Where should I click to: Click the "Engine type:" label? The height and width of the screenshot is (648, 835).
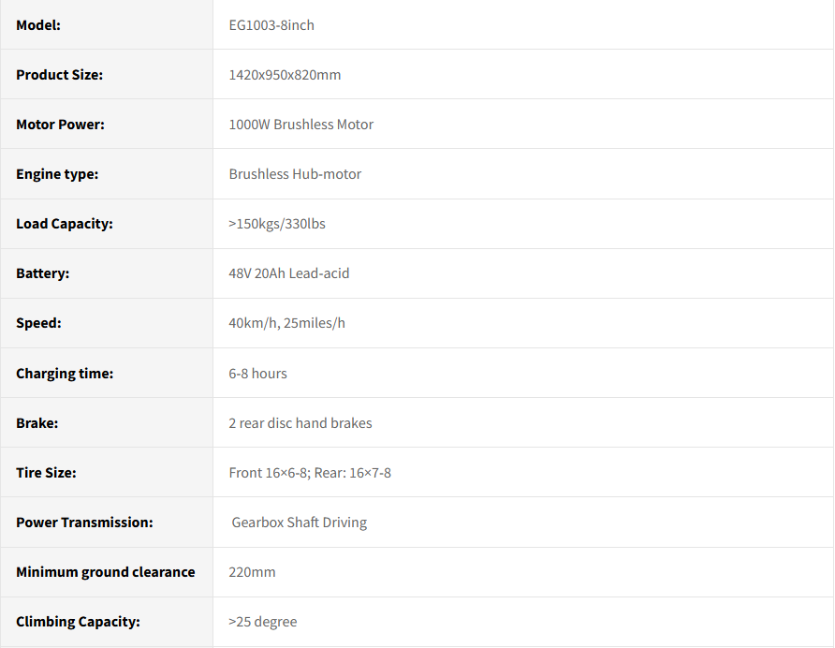click(x=57, y=174)
